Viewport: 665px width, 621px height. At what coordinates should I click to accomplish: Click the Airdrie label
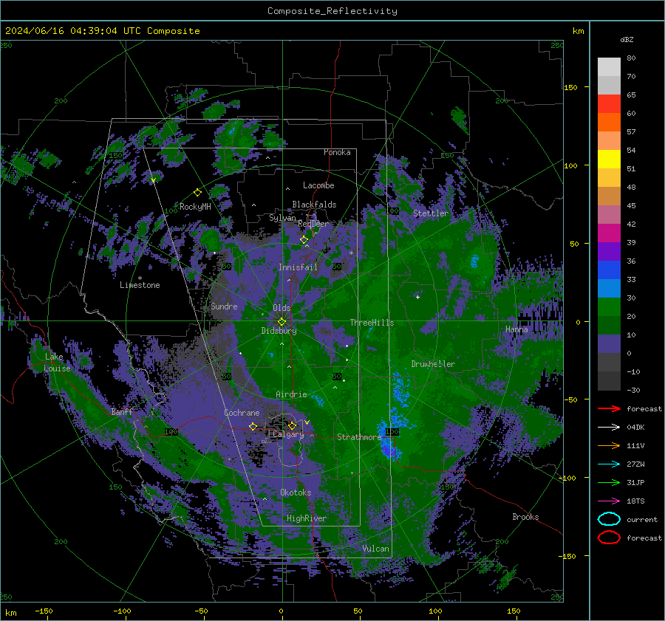(x=291, y=394)
